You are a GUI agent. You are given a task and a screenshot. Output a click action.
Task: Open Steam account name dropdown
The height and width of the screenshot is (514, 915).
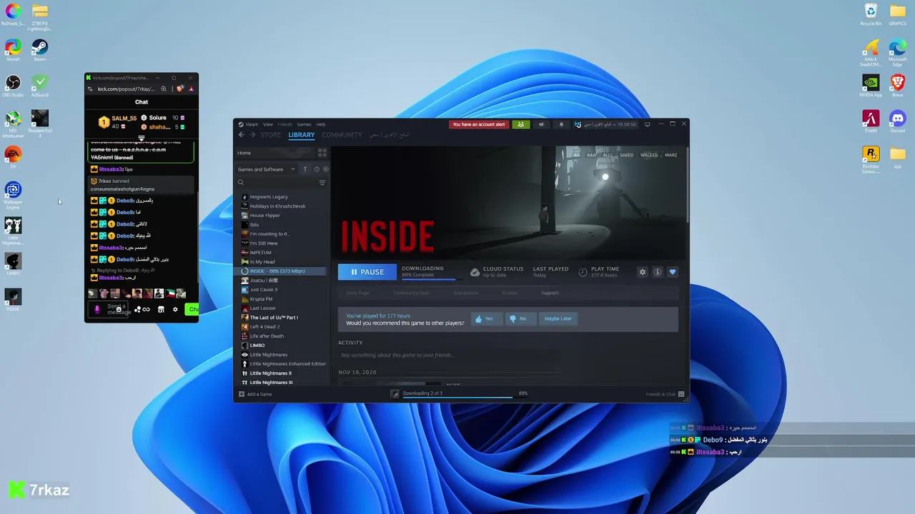click(605, 124)
